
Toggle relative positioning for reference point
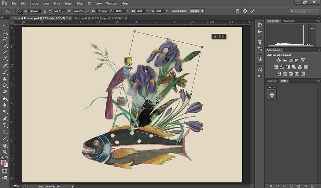(x=44, y=11)
